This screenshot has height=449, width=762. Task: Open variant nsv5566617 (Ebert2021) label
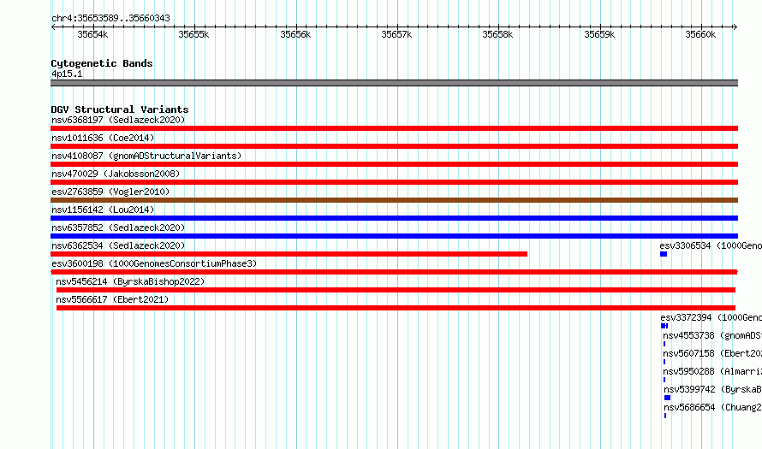coord(112,299)
